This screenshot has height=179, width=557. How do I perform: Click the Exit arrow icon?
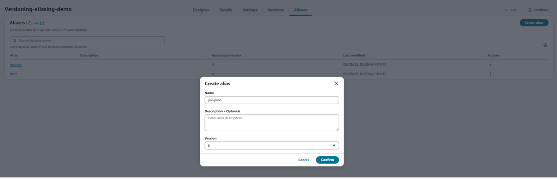pyautogui.click(x=507, y=10)
